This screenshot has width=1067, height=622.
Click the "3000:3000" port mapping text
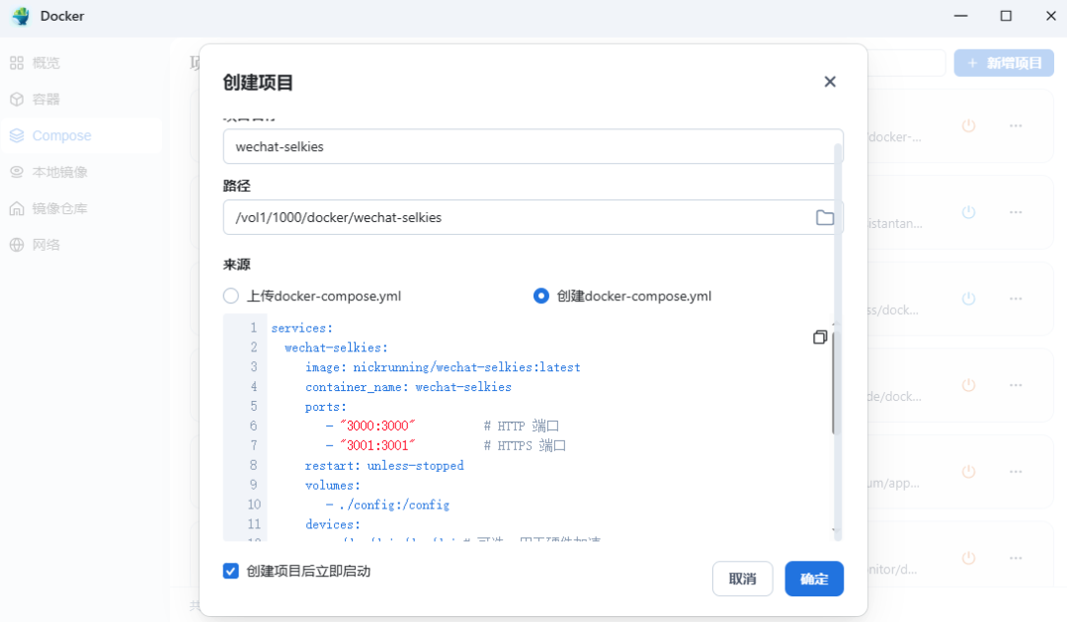pos(377,426)
